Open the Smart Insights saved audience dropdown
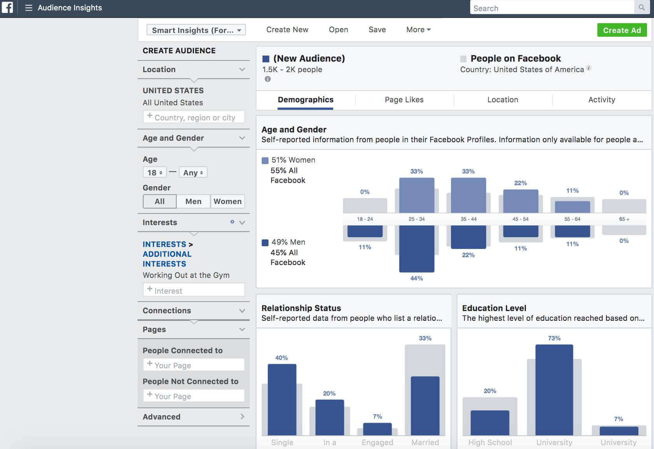 [196, 30]
